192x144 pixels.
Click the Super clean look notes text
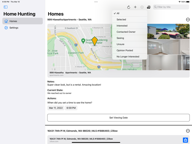coord(74,85)
